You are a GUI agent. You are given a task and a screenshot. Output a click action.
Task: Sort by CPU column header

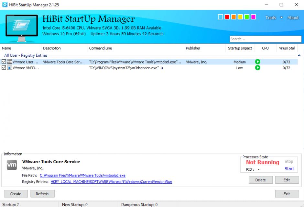pos(265,48)
